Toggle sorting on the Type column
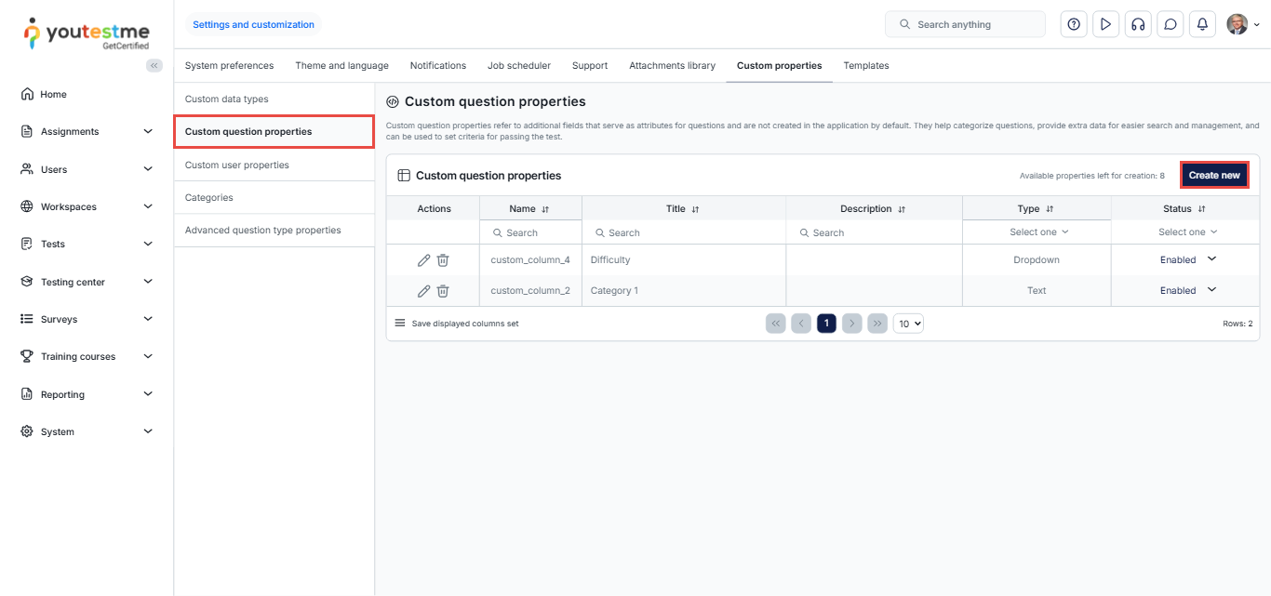 [x=1050, y=209]
